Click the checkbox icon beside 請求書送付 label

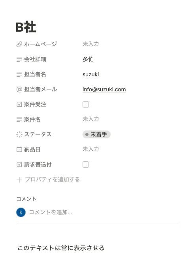click(19, 164)
